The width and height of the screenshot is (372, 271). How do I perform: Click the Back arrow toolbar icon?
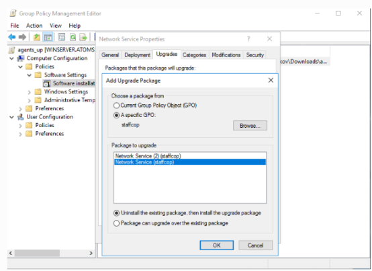[12, 37]
